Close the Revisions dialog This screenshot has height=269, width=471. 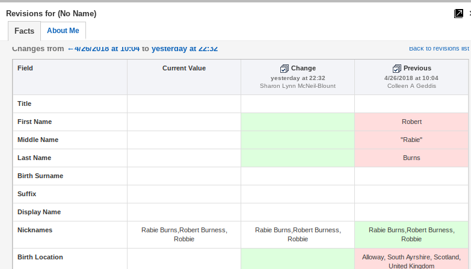pos(469,13)
